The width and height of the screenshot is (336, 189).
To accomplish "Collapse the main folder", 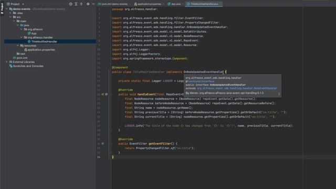I will coord(14,21).
